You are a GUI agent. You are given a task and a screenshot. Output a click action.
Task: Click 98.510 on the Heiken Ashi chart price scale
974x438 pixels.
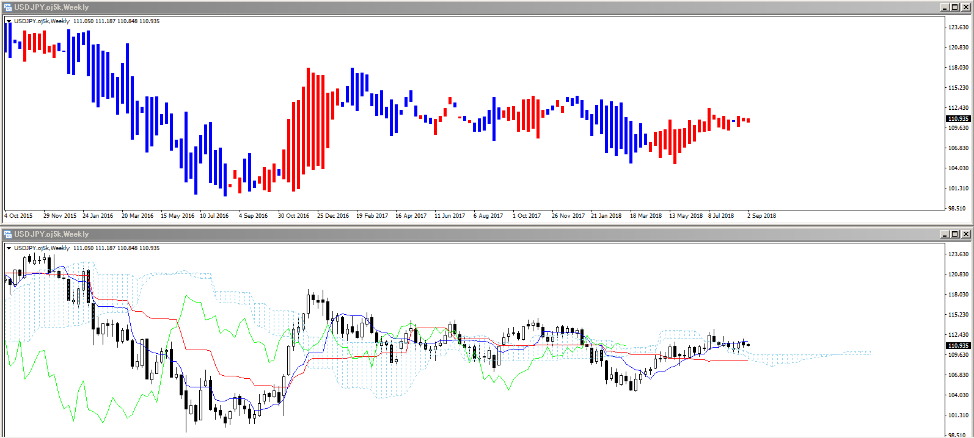point(958,209)
